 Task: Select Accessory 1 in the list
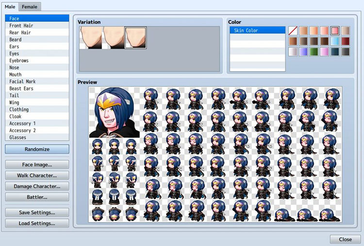(37, 123)
